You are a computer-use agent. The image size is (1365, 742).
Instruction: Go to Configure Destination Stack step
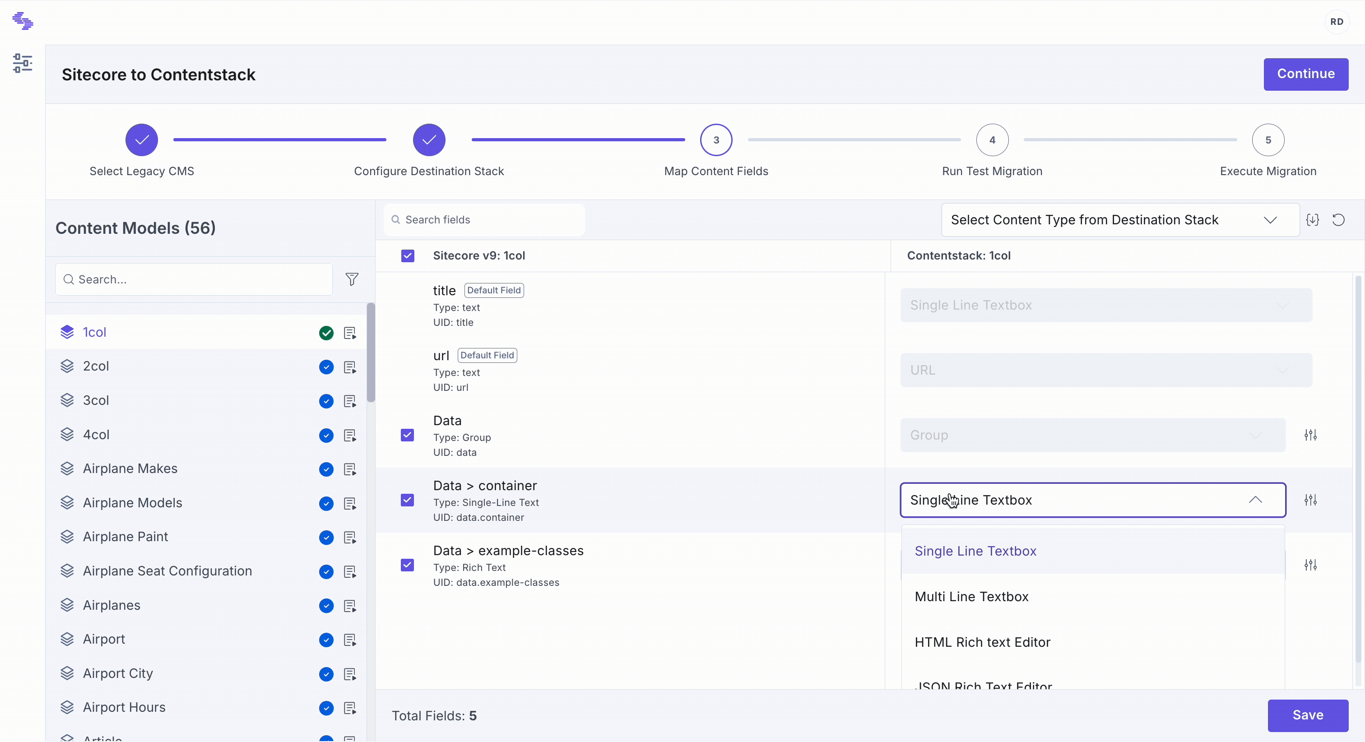point(429,140)
